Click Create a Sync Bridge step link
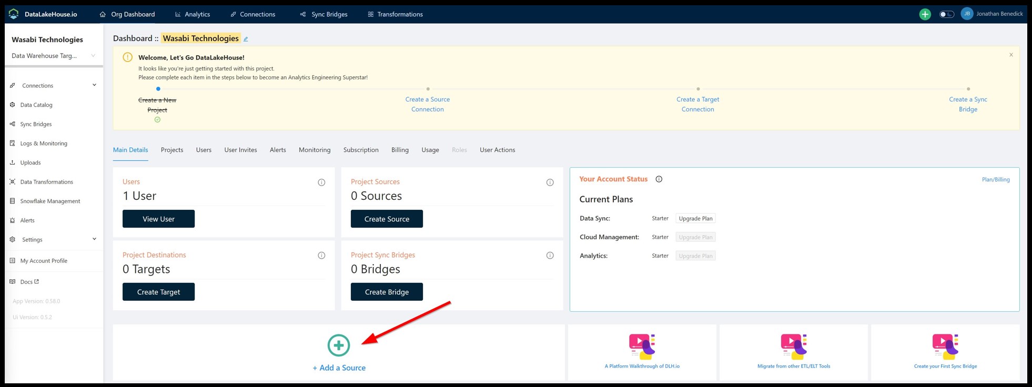The height and width of the screenshot is (387, 1032). click(968, 104)
